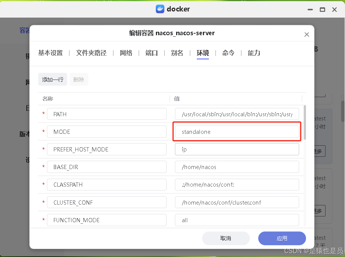This screenshot has height=257, width=345.
Task: Close the docker window
Action: [334, 10]
